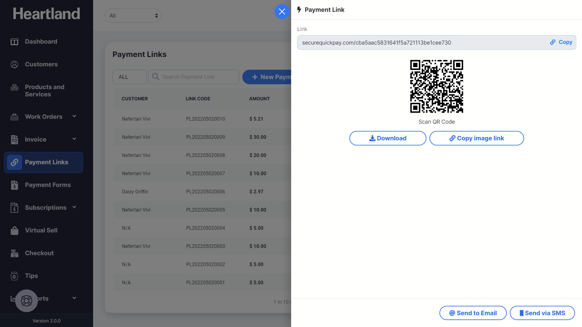Screen dimensions: 582x327
Task: Open the All dropdown at top
Action: coord(133,16)
